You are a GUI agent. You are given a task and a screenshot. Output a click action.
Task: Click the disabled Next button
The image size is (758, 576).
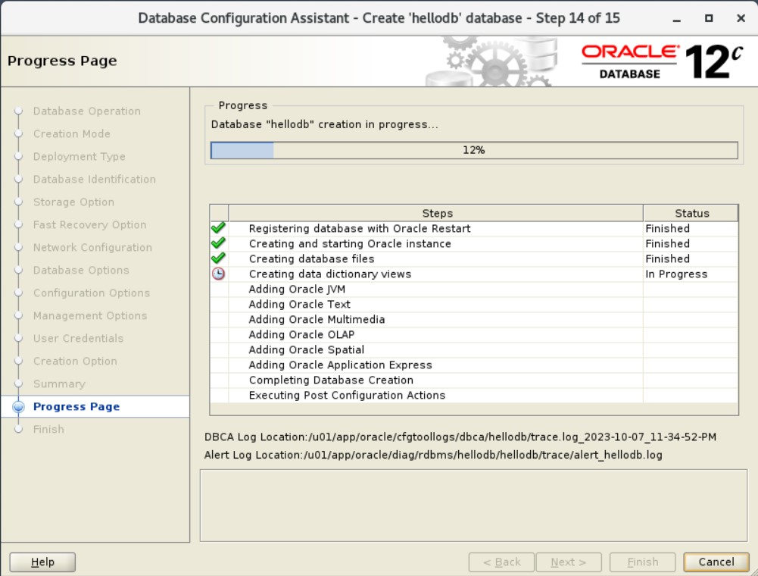click(x=569, y=562)
